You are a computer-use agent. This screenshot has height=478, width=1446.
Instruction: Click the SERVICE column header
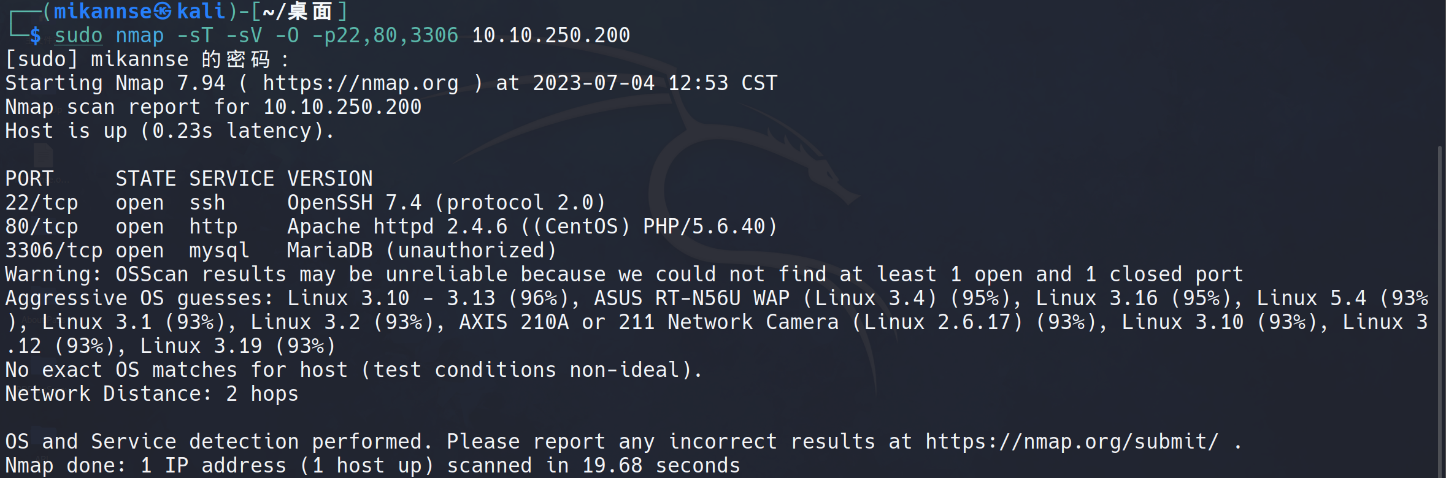[x=232, y=179]
